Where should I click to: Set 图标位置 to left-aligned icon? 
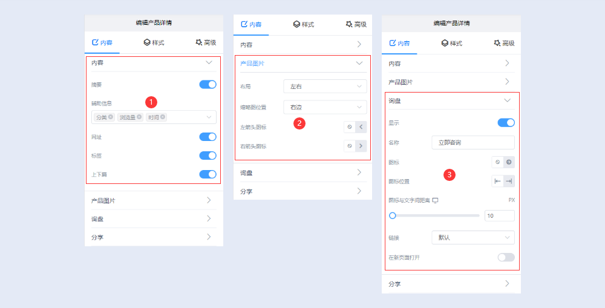pyautogui.click(x=497, y=181)
